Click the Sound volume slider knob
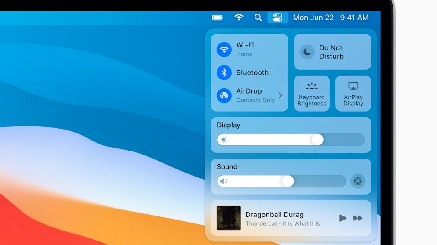The image size is (437, 245). coord(288,181)
